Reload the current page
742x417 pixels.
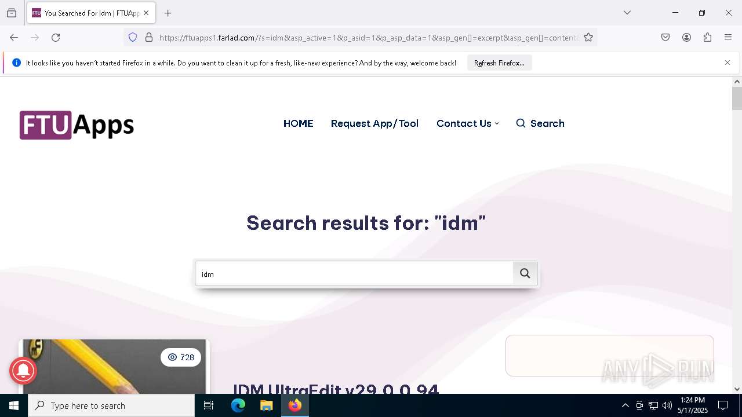(56, 38)
